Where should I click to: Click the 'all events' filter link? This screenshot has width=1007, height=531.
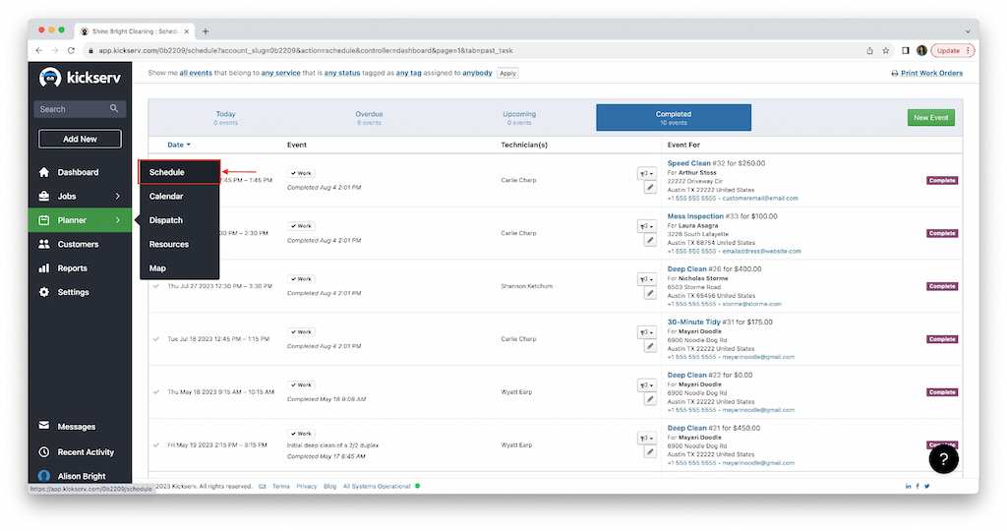[196, 73]
